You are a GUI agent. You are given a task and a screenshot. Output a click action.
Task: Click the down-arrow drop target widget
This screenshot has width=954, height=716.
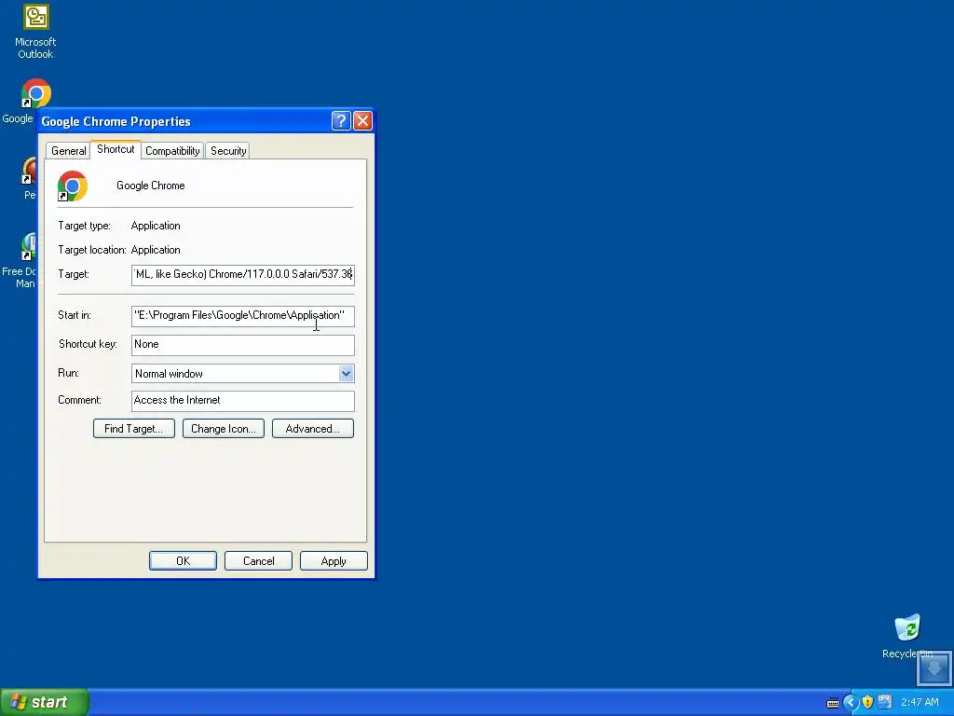pos(934,668)
